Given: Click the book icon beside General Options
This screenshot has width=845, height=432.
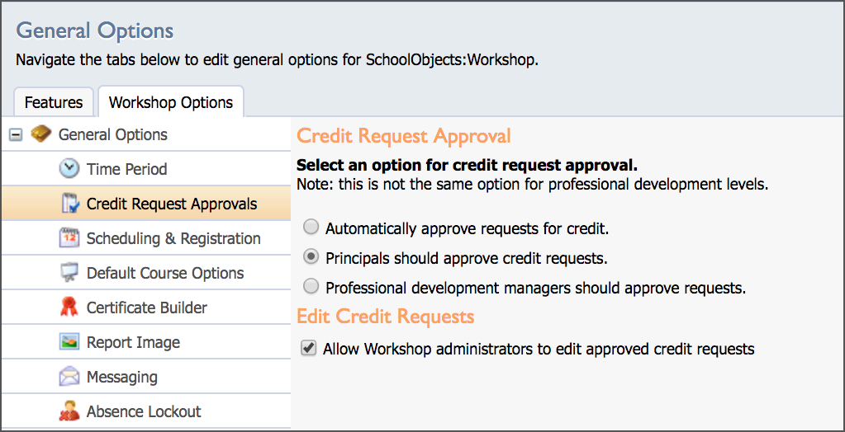Looking at the screenshot, I should 41,134.
